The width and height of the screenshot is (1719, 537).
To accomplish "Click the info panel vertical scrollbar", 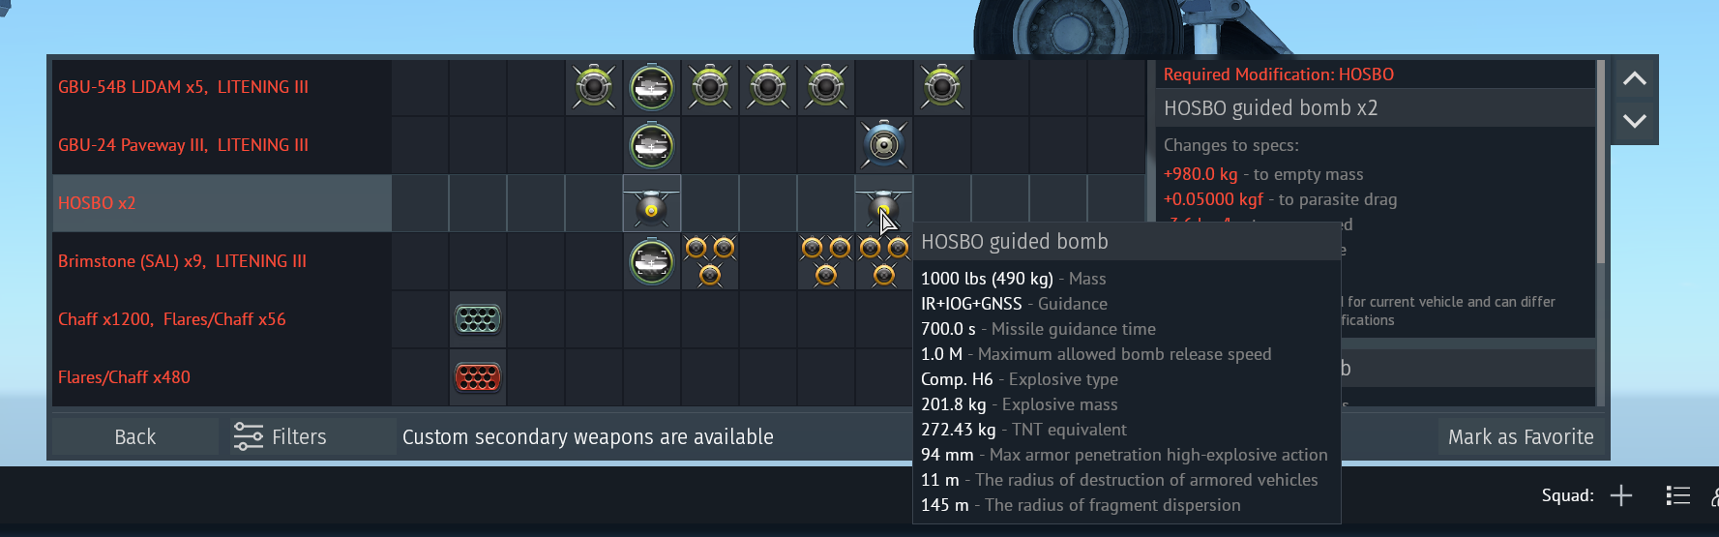I will tap(1601, 162).
